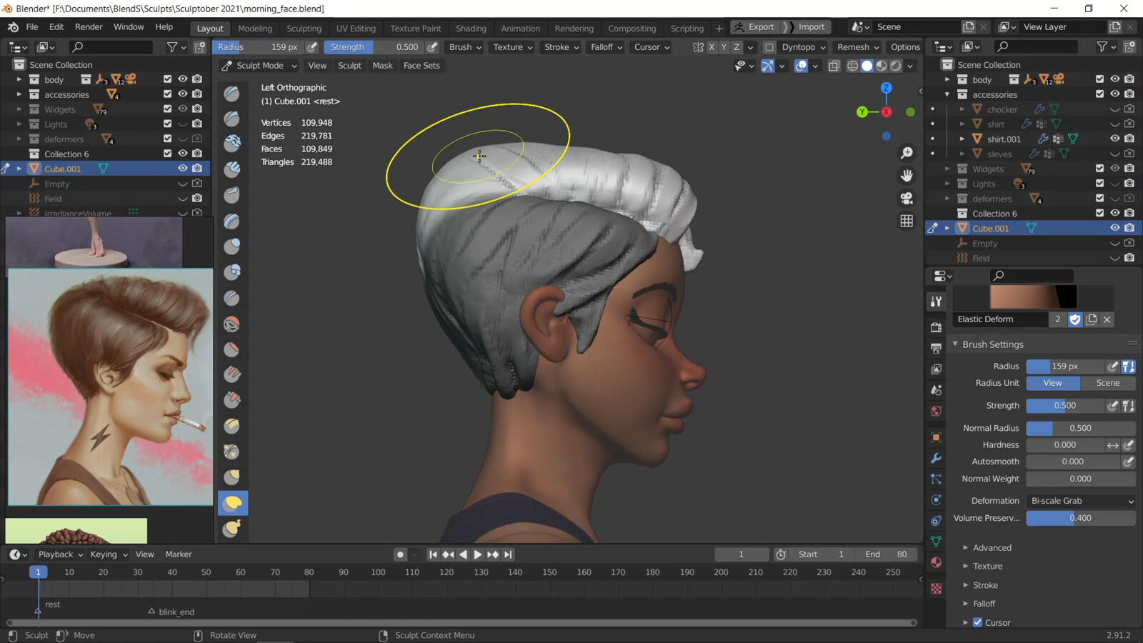Viewport: 1143px width, 643px height.
Task: Open the Brush dropdown in header
Action: coord(465,47)
